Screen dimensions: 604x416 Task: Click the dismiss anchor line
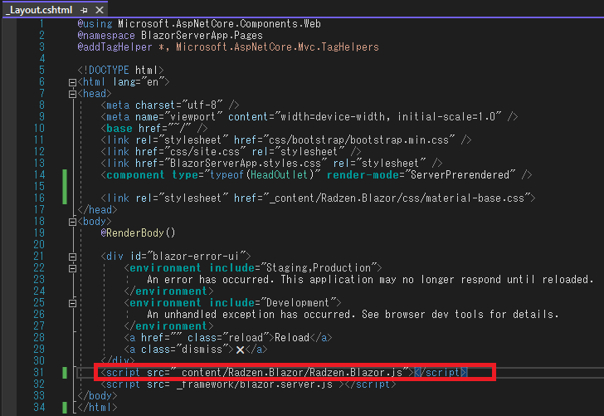[196, 350]
